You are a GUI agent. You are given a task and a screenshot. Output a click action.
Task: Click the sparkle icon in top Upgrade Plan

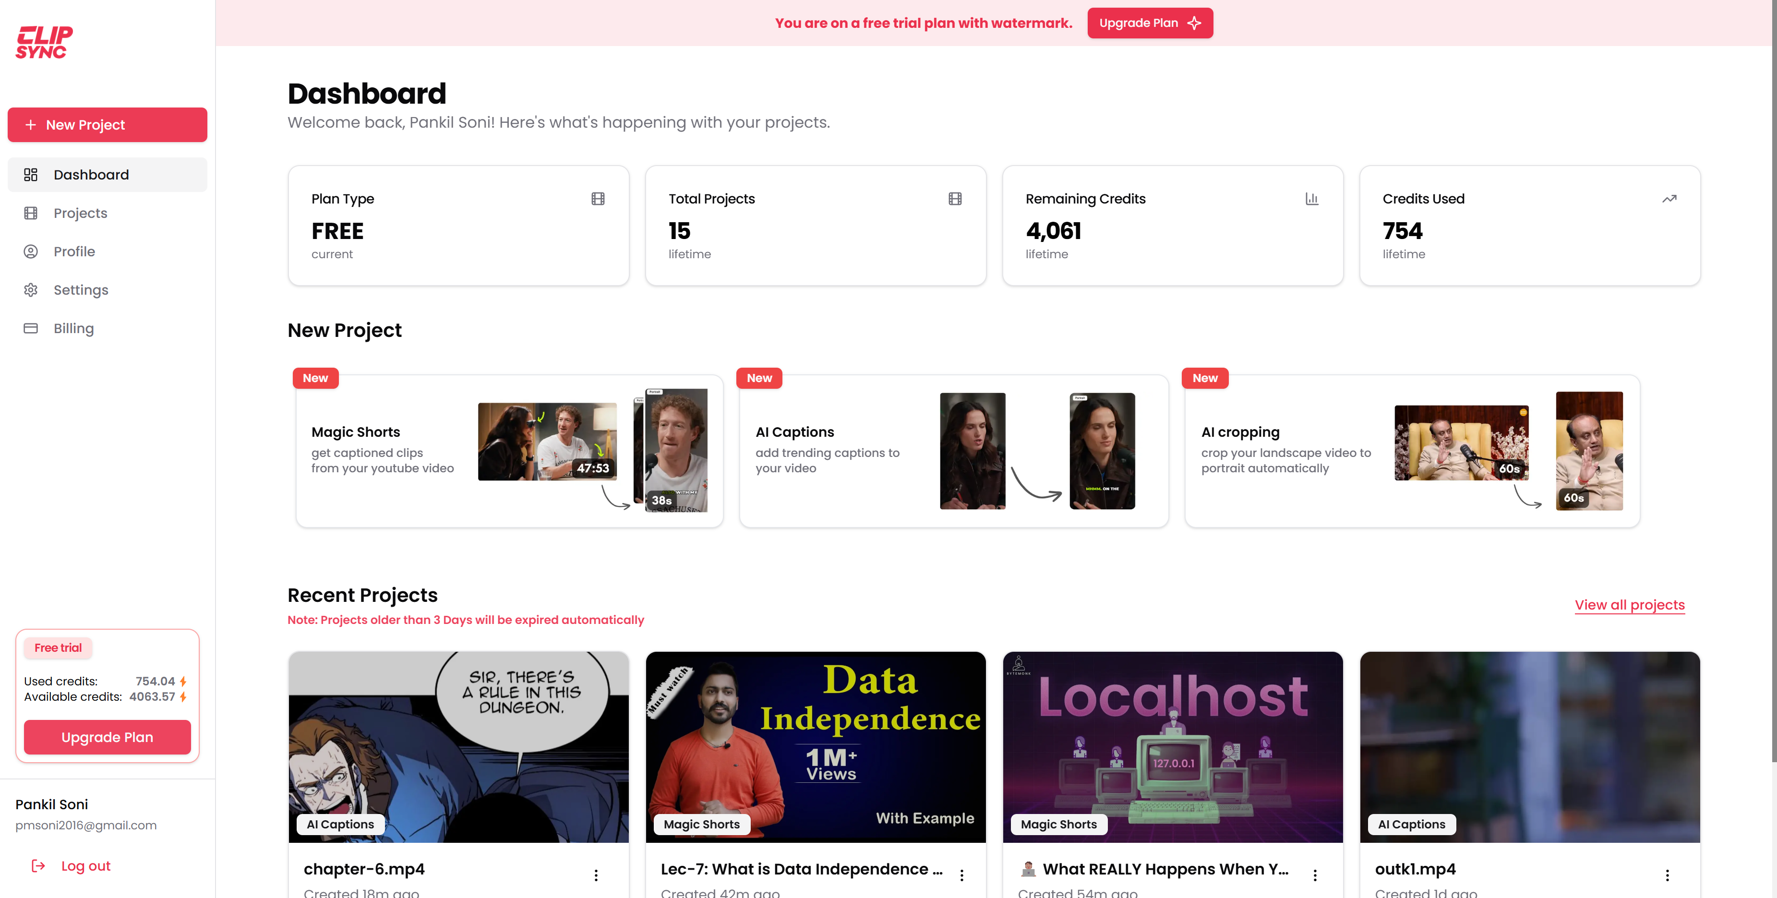pos(1194,23)
